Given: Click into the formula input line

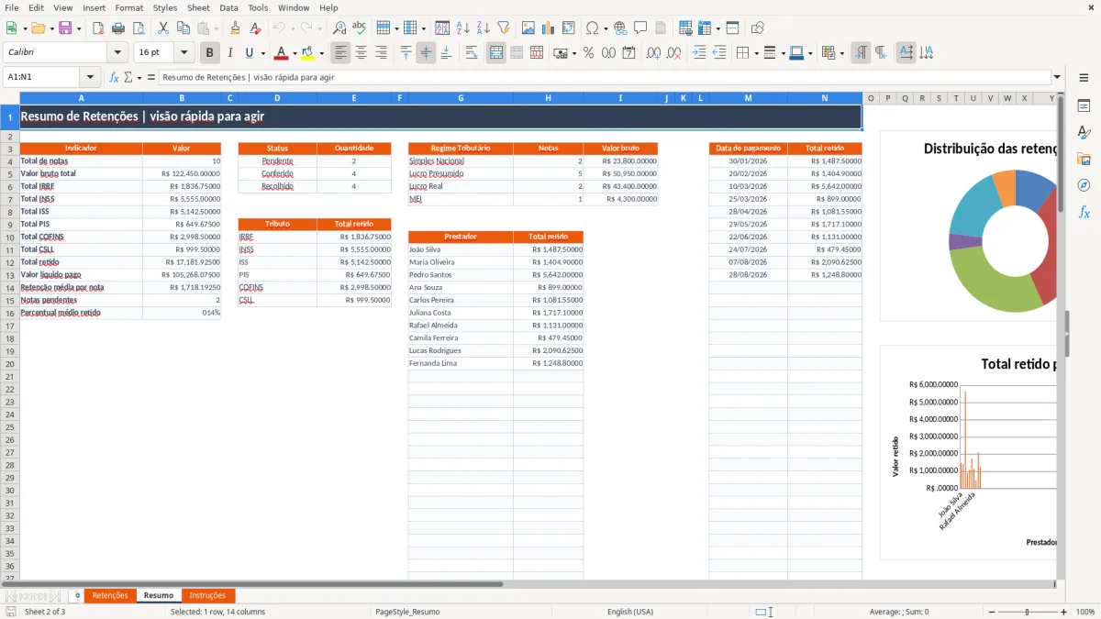Looking at the screenshot, I should 604,77.
